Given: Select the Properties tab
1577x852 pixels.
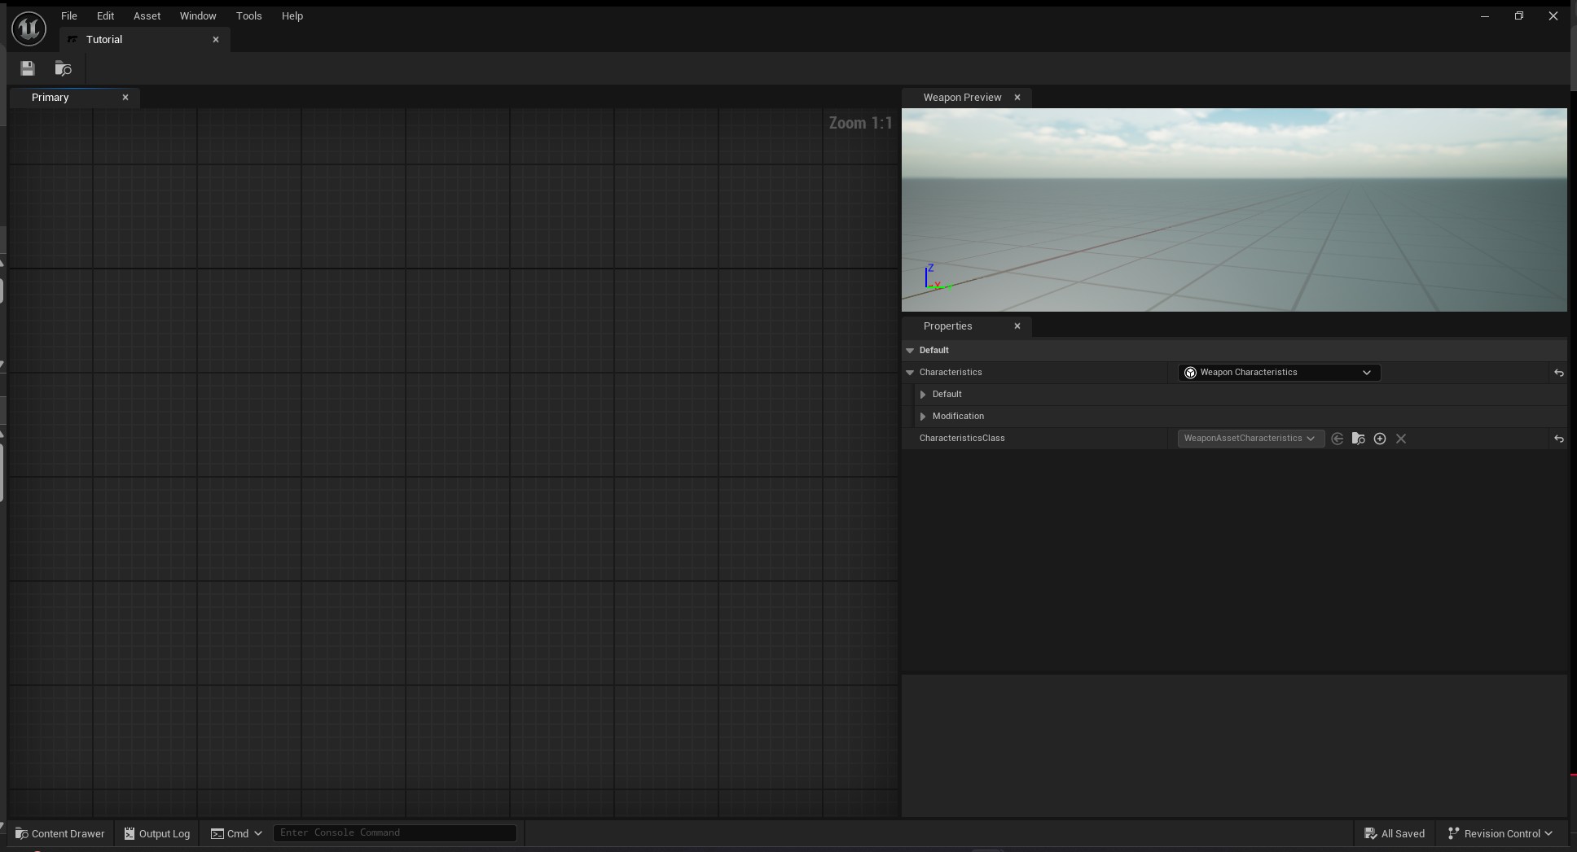Looking at the screenshot, I should pos(967,326).
